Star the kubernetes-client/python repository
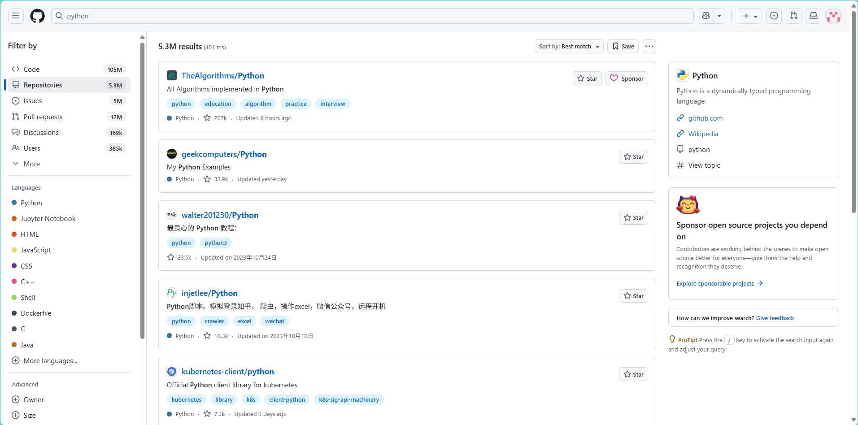The width and height of the screenshot is (858, 425). (x=633, y=374)
